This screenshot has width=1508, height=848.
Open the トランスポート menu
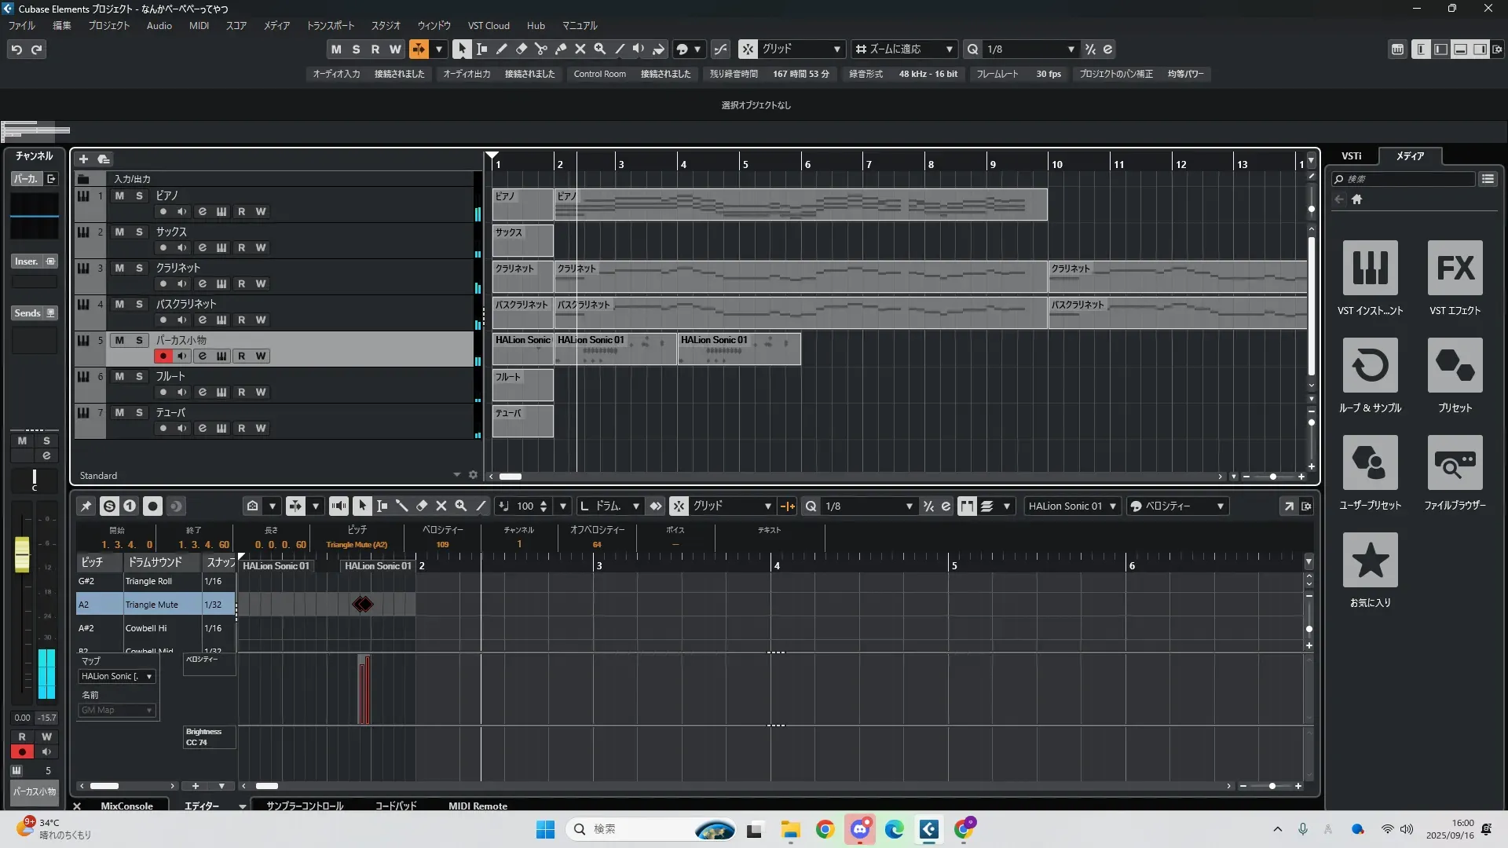330,25
